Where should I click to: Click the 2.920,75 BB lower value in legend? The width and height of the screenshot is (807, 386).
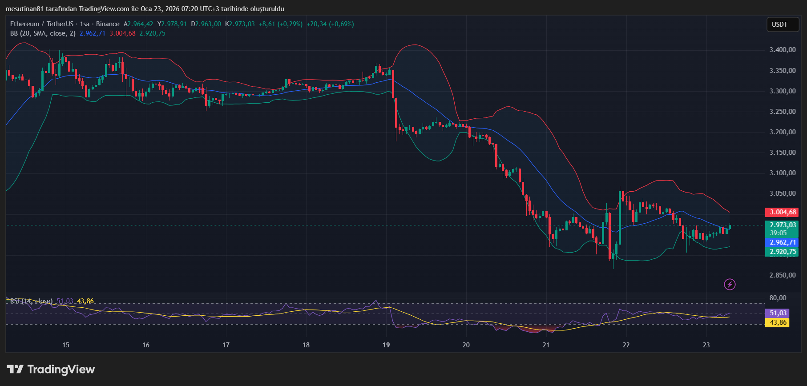(153, 33)
